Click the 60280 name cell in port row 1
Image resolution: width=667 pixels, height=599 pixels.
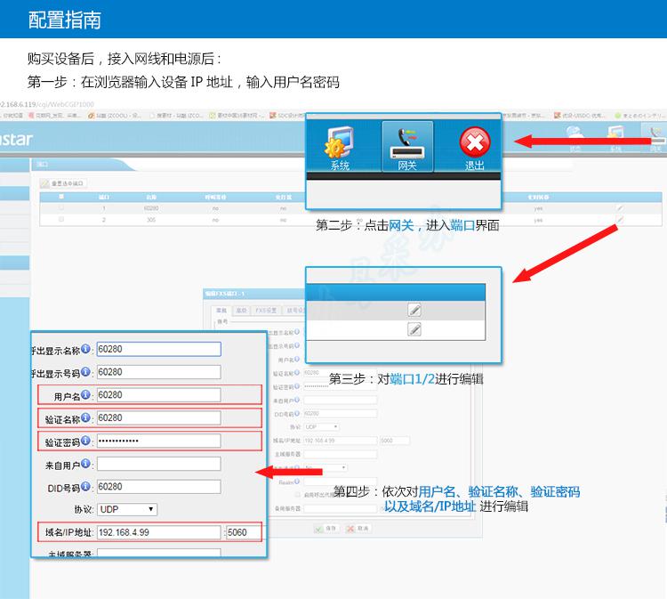pos(151,208)
